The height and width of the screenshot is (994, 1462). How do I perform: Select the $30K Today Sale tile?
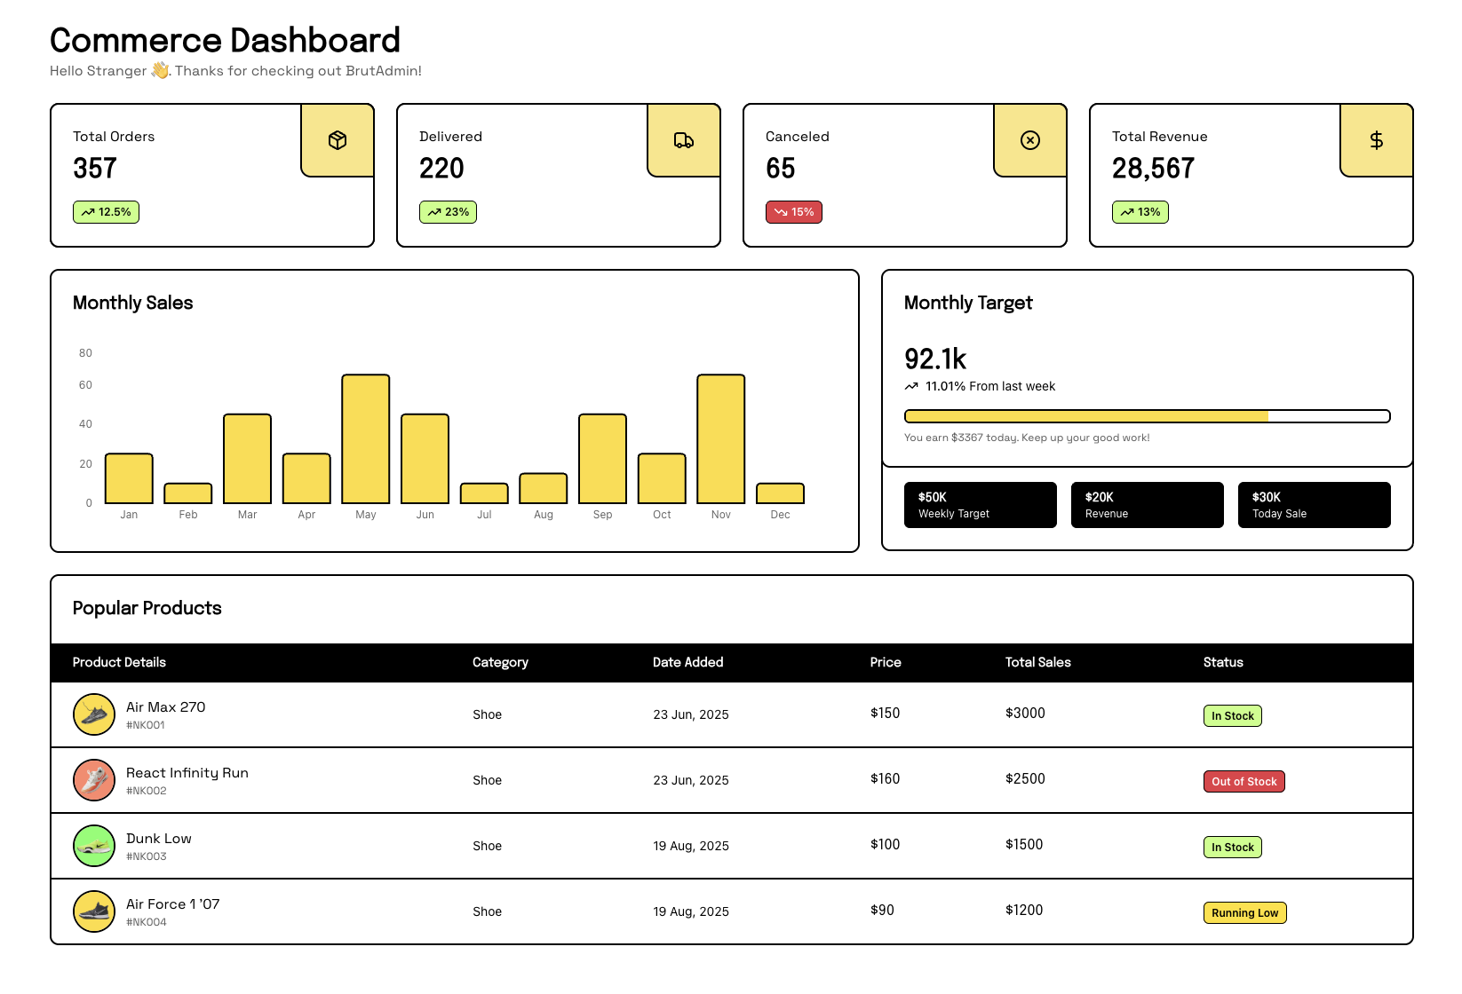pos(1314,505)
